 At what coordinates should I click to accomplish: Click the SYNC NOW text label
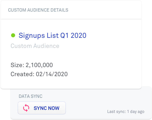point(47,108)
